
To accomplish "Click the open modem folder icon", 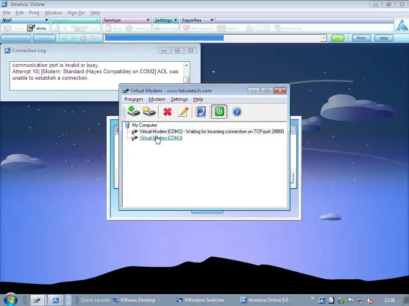I will pos(149,112).
